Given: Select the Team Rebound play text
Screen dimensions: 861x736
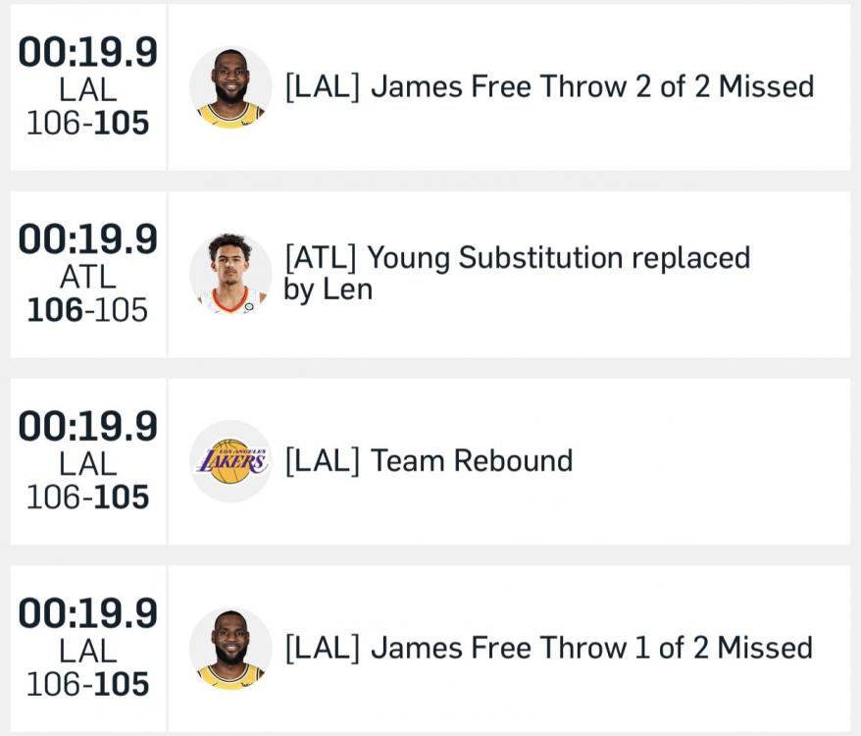Looking at the screenshot, I should 429,461.
